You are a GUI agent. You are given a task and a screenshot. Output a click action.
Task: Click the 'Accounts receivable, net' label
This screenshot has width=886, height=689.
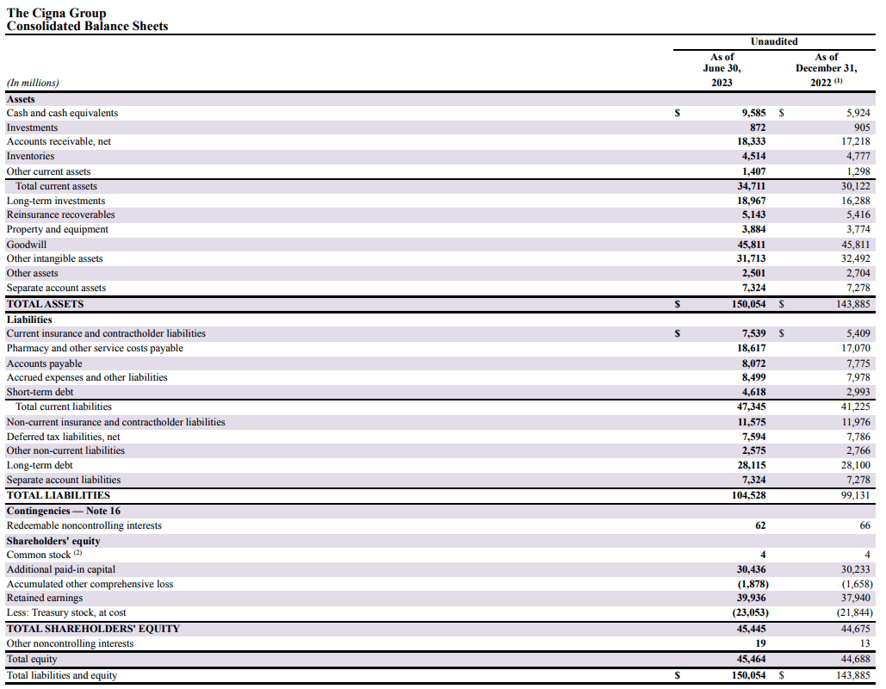pyautogui.click(x=59, y=141)
